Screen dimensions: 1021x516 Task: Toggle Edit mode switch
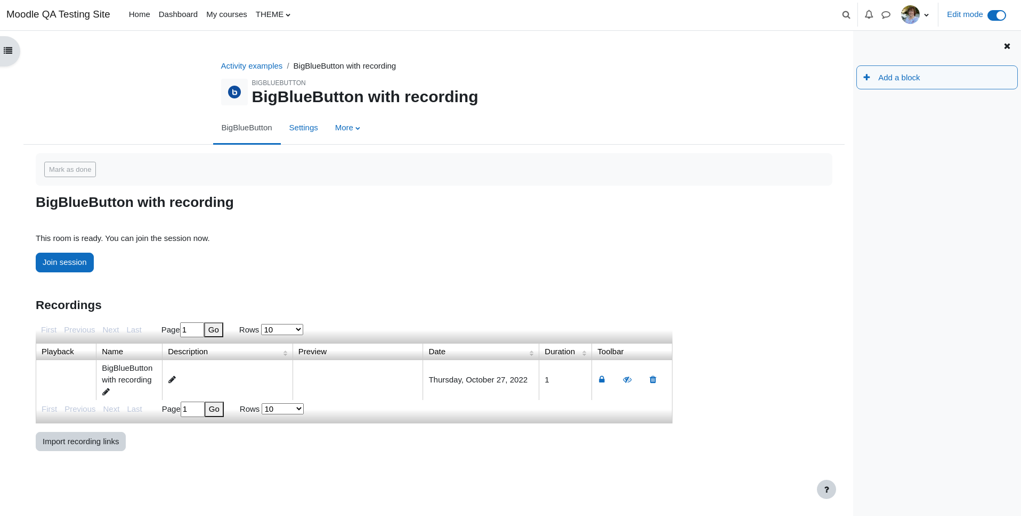996,15
